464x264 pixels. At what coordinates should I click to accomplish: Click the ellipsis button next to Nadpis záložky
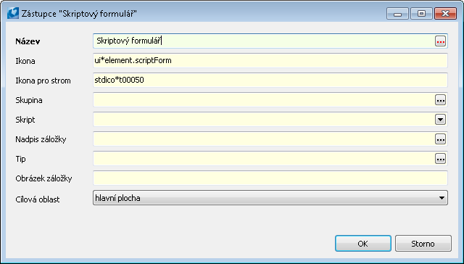pyautogui.click(x=440, y=139)
